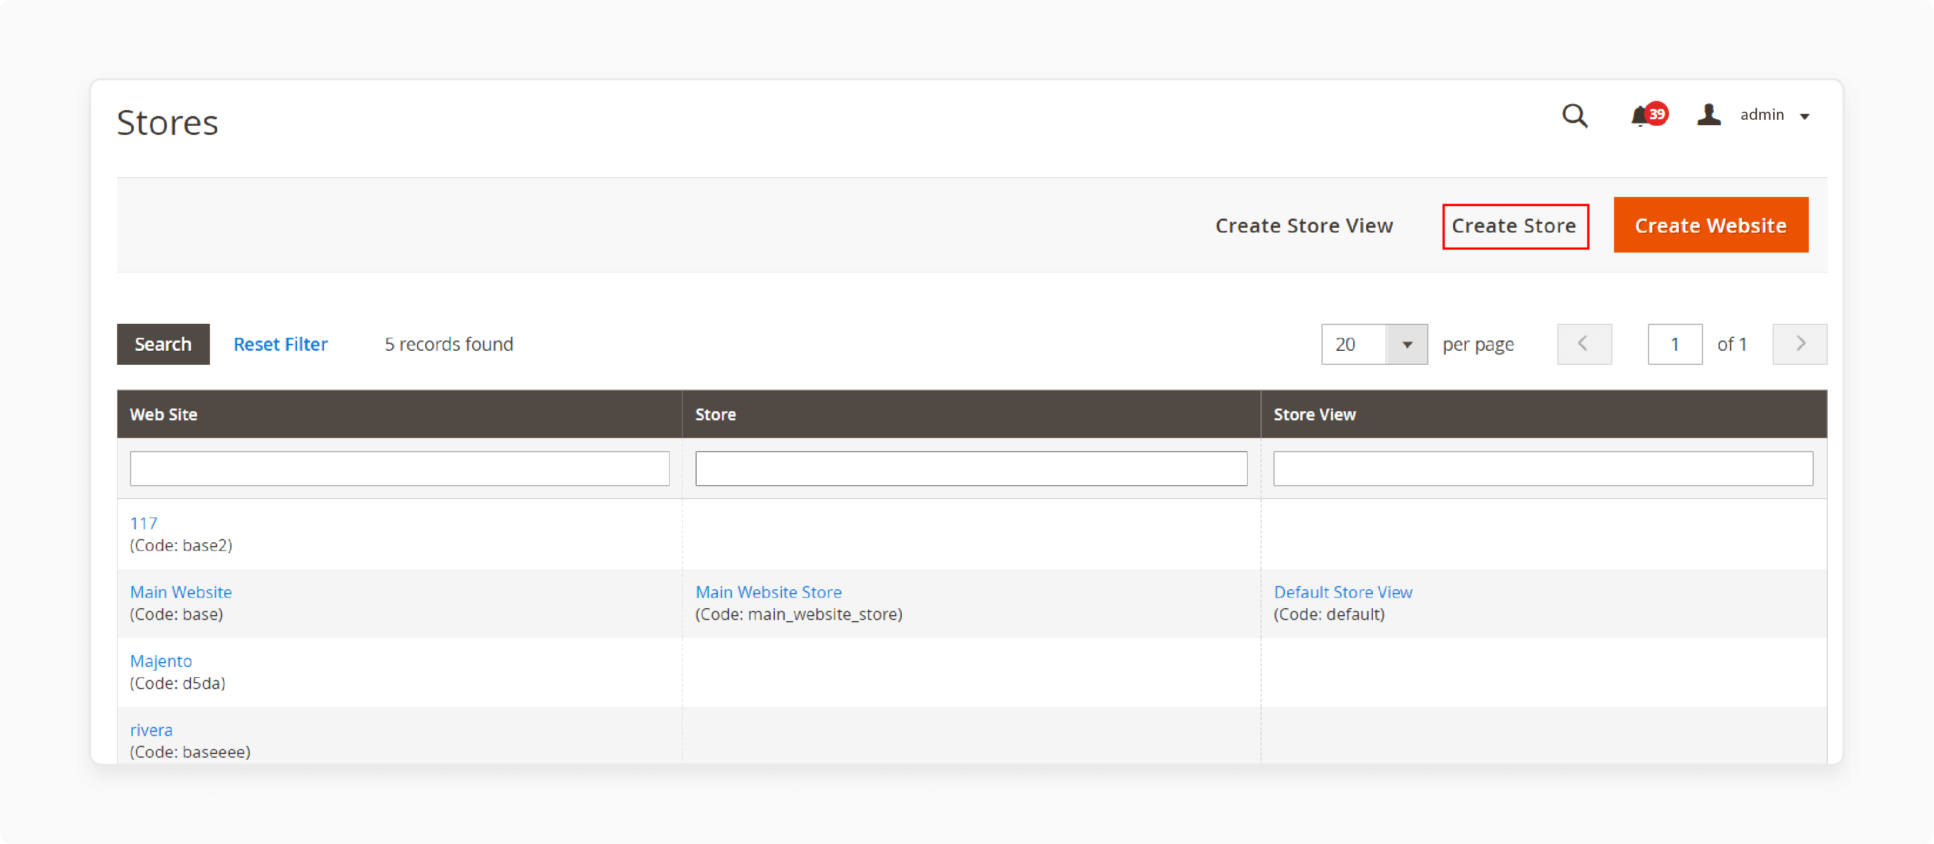
Task: Click the '(Code: default)' text
Action: tap(1329, 614)
